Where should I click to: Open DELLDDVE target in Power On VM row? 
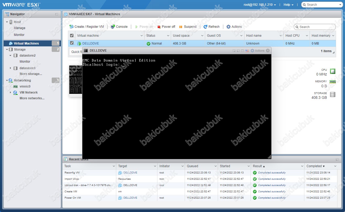[x=130, y=198]
